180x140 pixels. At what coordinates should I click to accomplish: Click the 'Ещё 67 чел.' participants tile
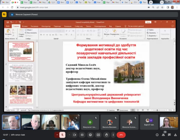(149, 122)
